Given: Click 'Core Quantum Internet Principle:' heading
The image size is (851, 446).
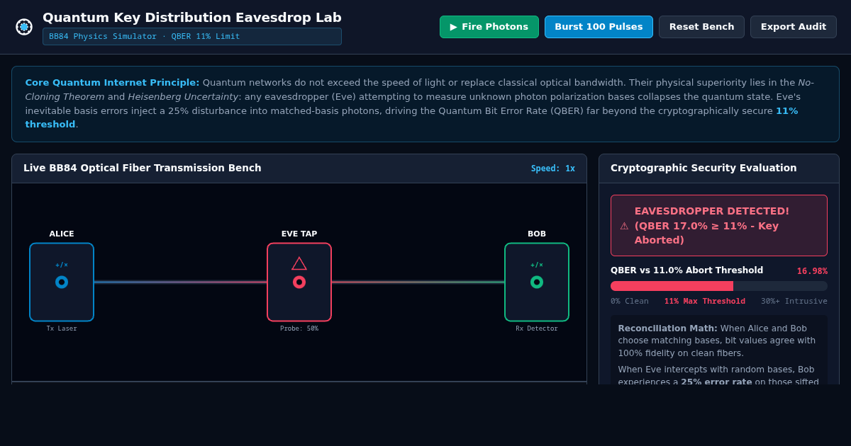Looking at the screenshot, I should pyautogui.click(x=112, y=82).
